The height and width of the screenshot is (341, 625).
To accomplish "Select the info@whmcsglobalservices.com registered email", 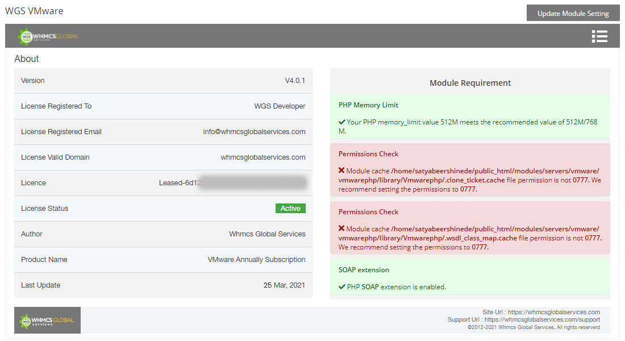I will click(x=254, y=132).
